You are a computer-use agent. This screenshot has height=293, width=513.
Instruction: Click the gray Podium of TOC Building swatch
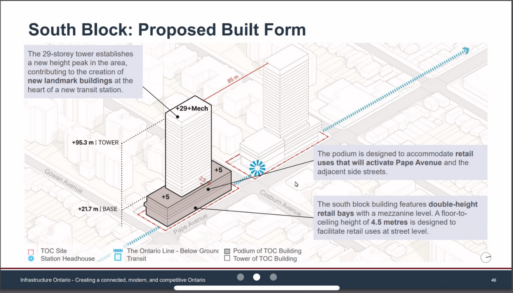[x=227, y=251]
